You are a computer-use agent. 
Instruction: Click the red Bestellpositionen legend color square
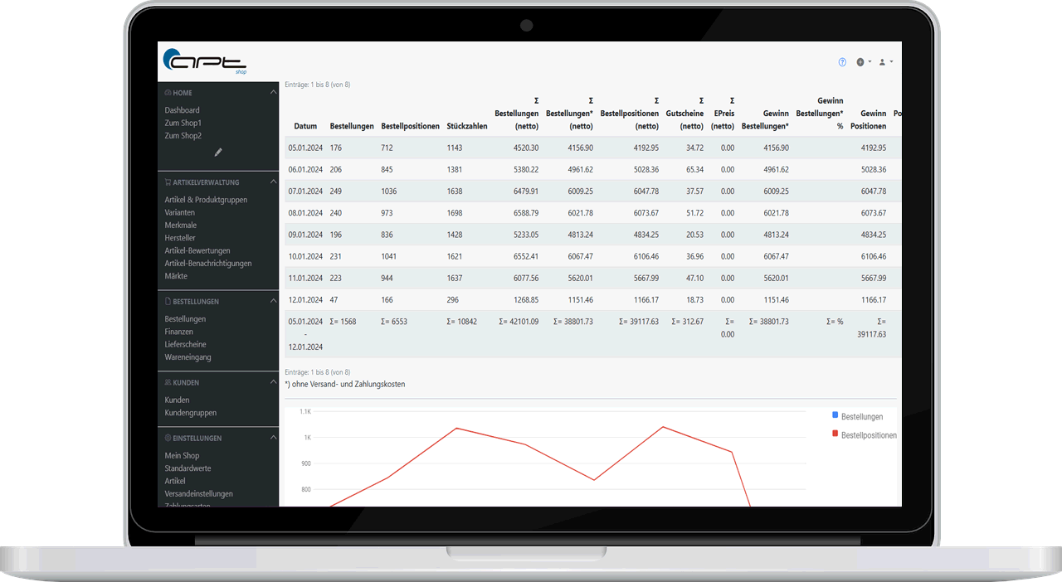[x=835, y=434]
